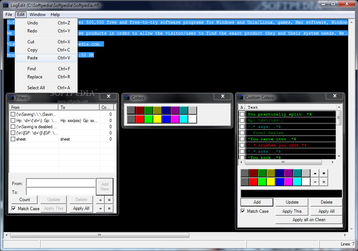Viewport: 358px width, 251px height.
Task: Move filter up arrow in Filters panel
Action: (100, 200)
